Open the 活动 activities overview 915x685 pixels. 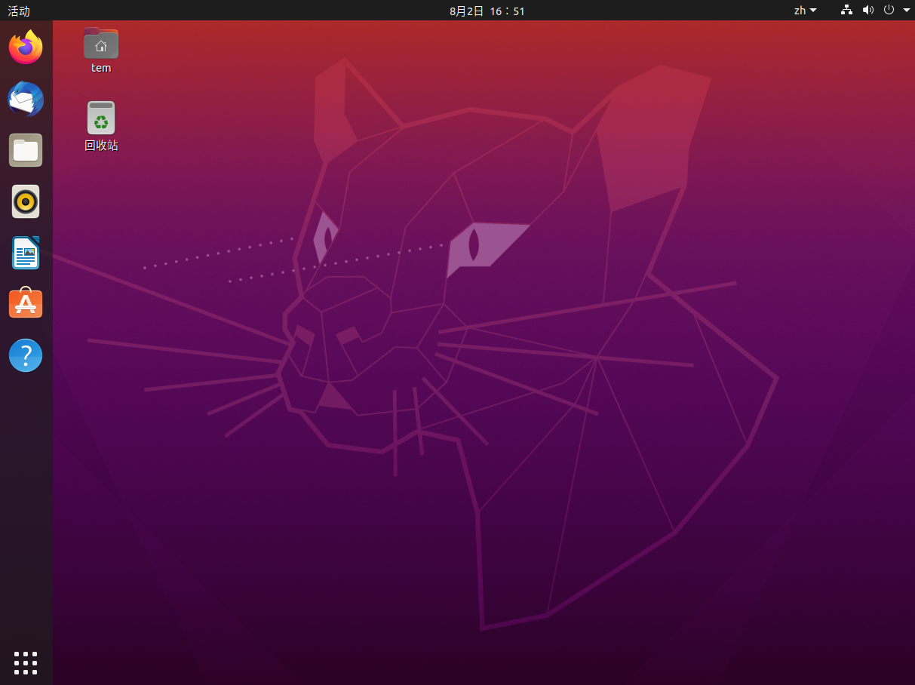coord(19,11)
